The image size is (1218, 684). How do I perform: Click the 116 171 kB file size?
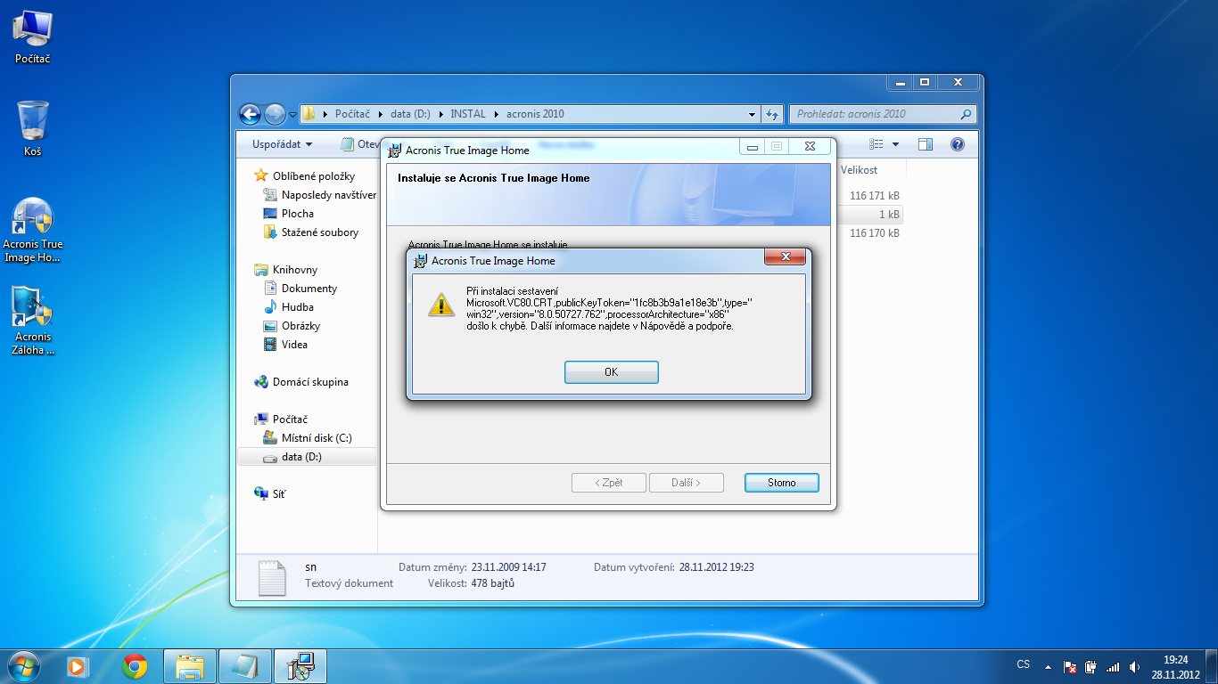point(875,196)
